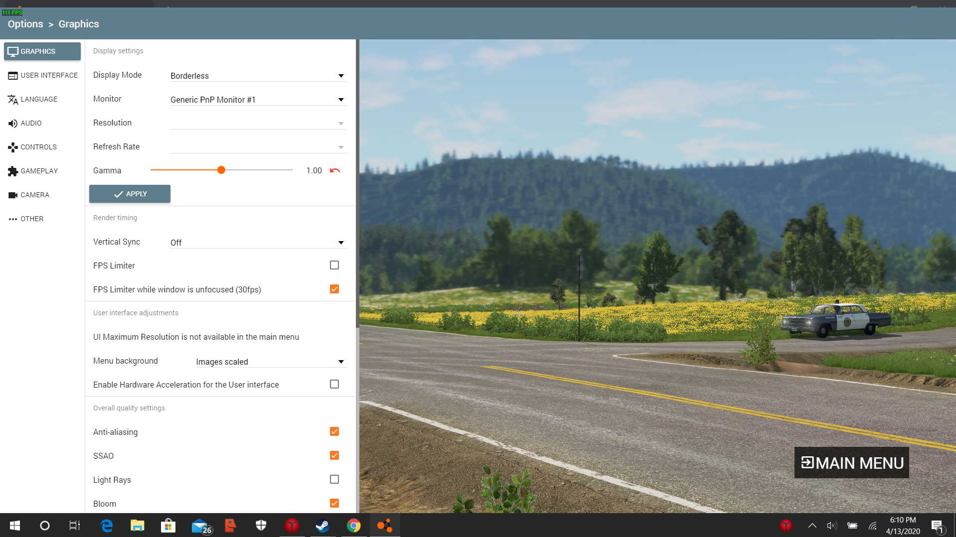The height and width of the screenshot is (537, 956).
Task: Open the volume control in the tray
Action: pyautogui.click(x=832, y=526)
